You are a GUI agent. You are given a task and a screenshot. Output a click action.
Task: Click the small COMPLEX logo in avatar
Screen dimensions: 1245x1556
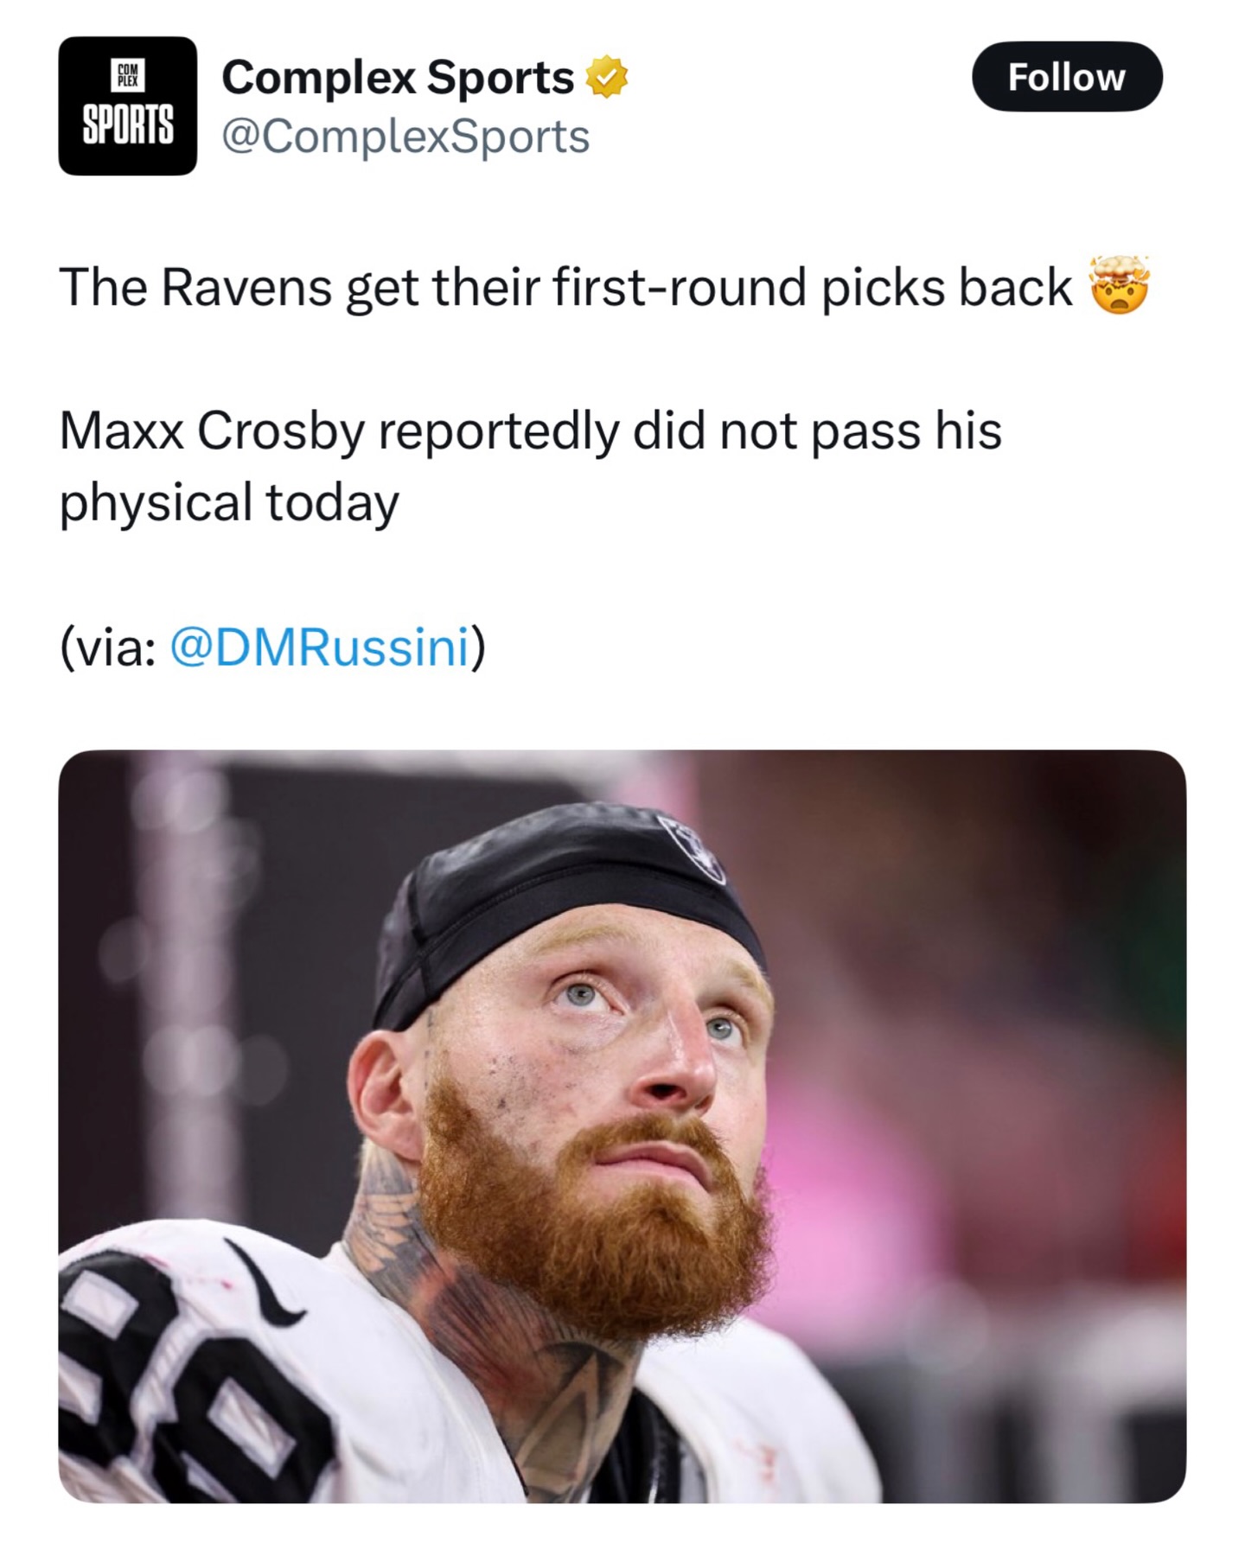click(x=128, y=75)
